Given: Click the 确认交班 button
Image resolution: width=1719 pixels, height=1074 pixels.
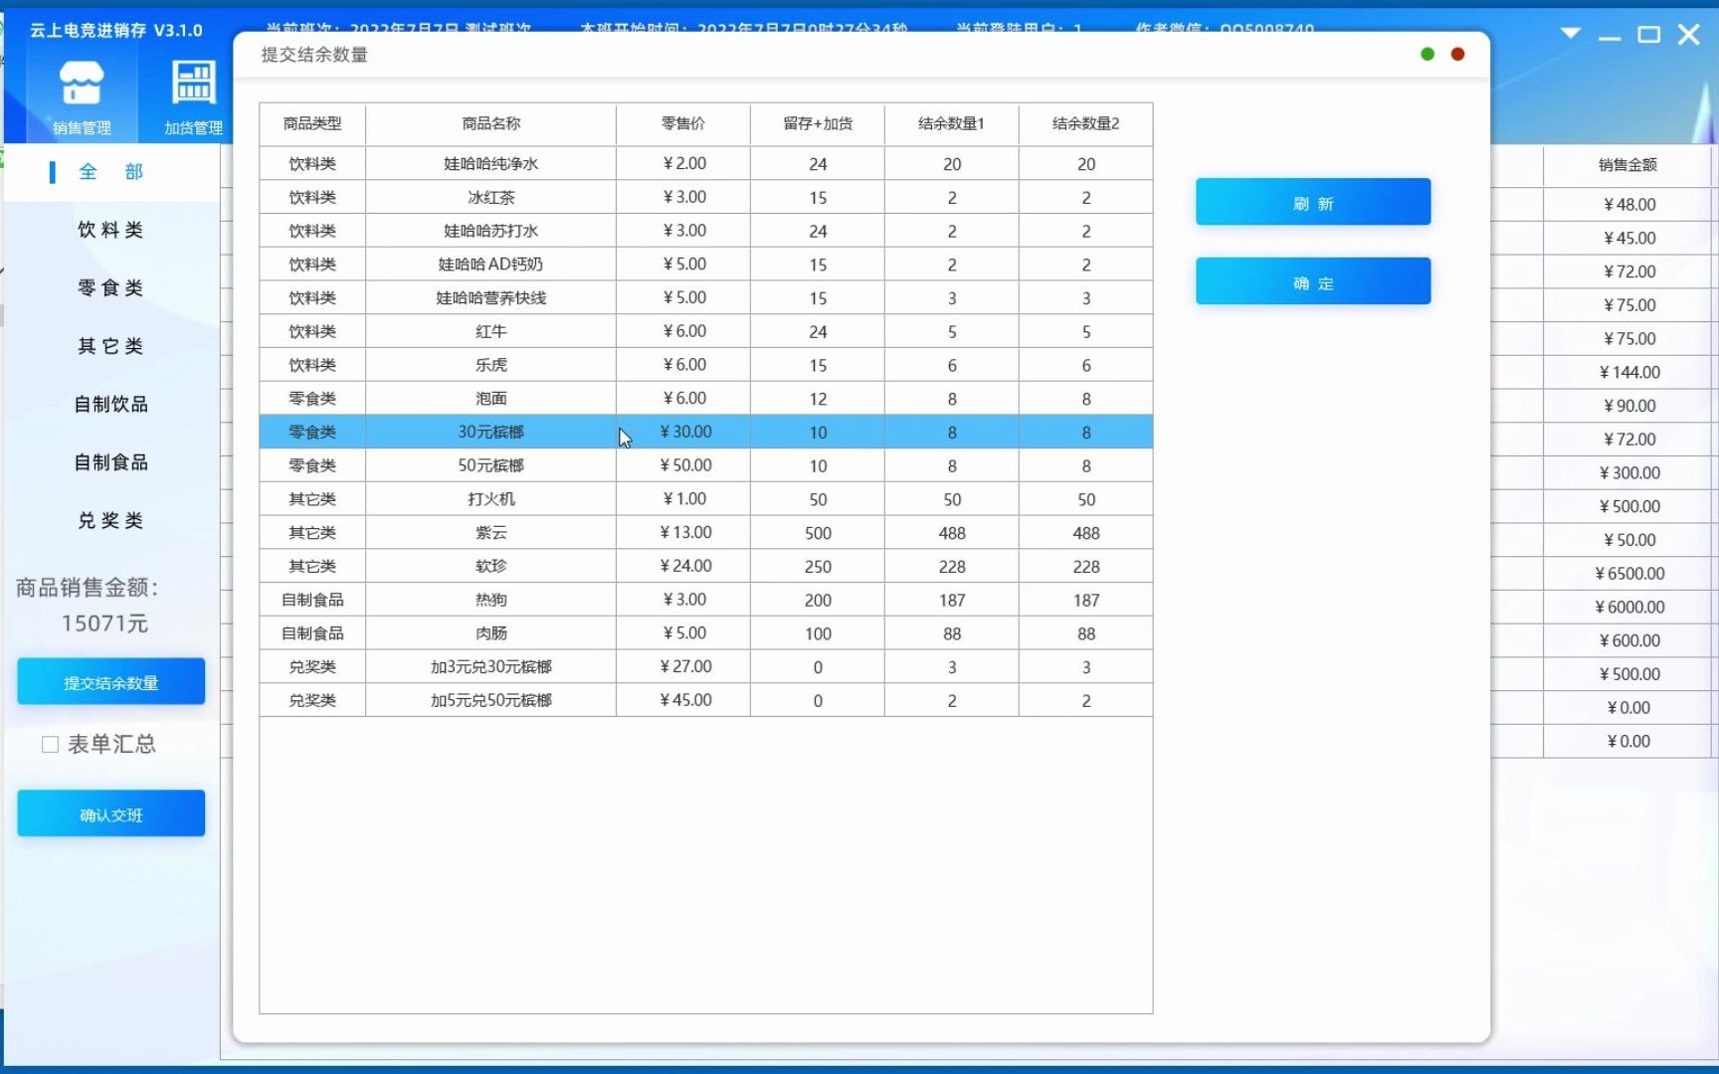Looking at the screenshot, I should coord(111,814).
